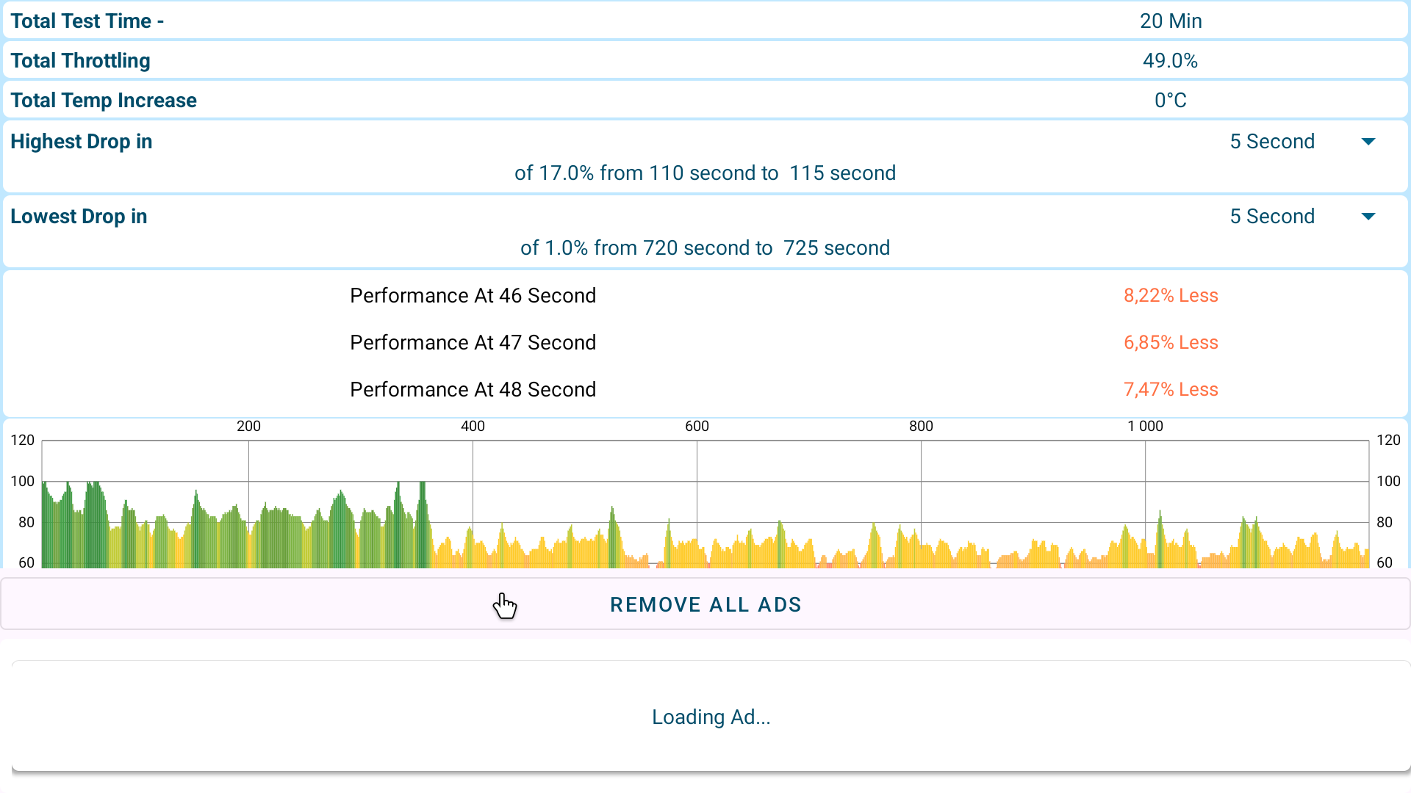The height and width of the screenshot is (793, 1411).
Task: Click the highest drop range text '110 second to 115 second'
Action: [x=772, y=173]
